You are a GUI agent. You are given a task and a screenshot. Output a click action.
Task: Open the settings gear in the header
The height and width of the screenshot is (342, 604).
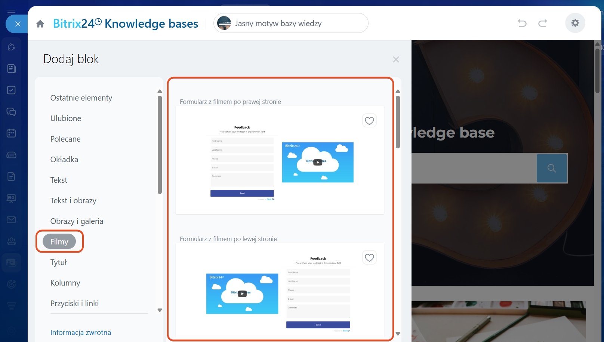tap(575, 23)
